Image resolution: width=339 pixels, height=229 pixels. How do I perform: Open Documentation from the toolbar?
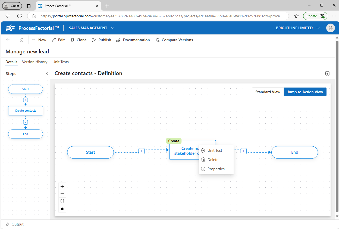click(x=133, y=40)
